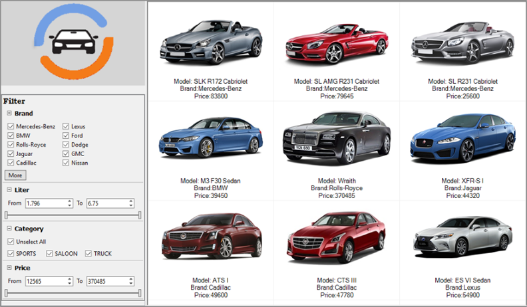Viewport: 527px width, 307px height.
Task: Collapse the Brand filter section
Action: pos(8,114)
